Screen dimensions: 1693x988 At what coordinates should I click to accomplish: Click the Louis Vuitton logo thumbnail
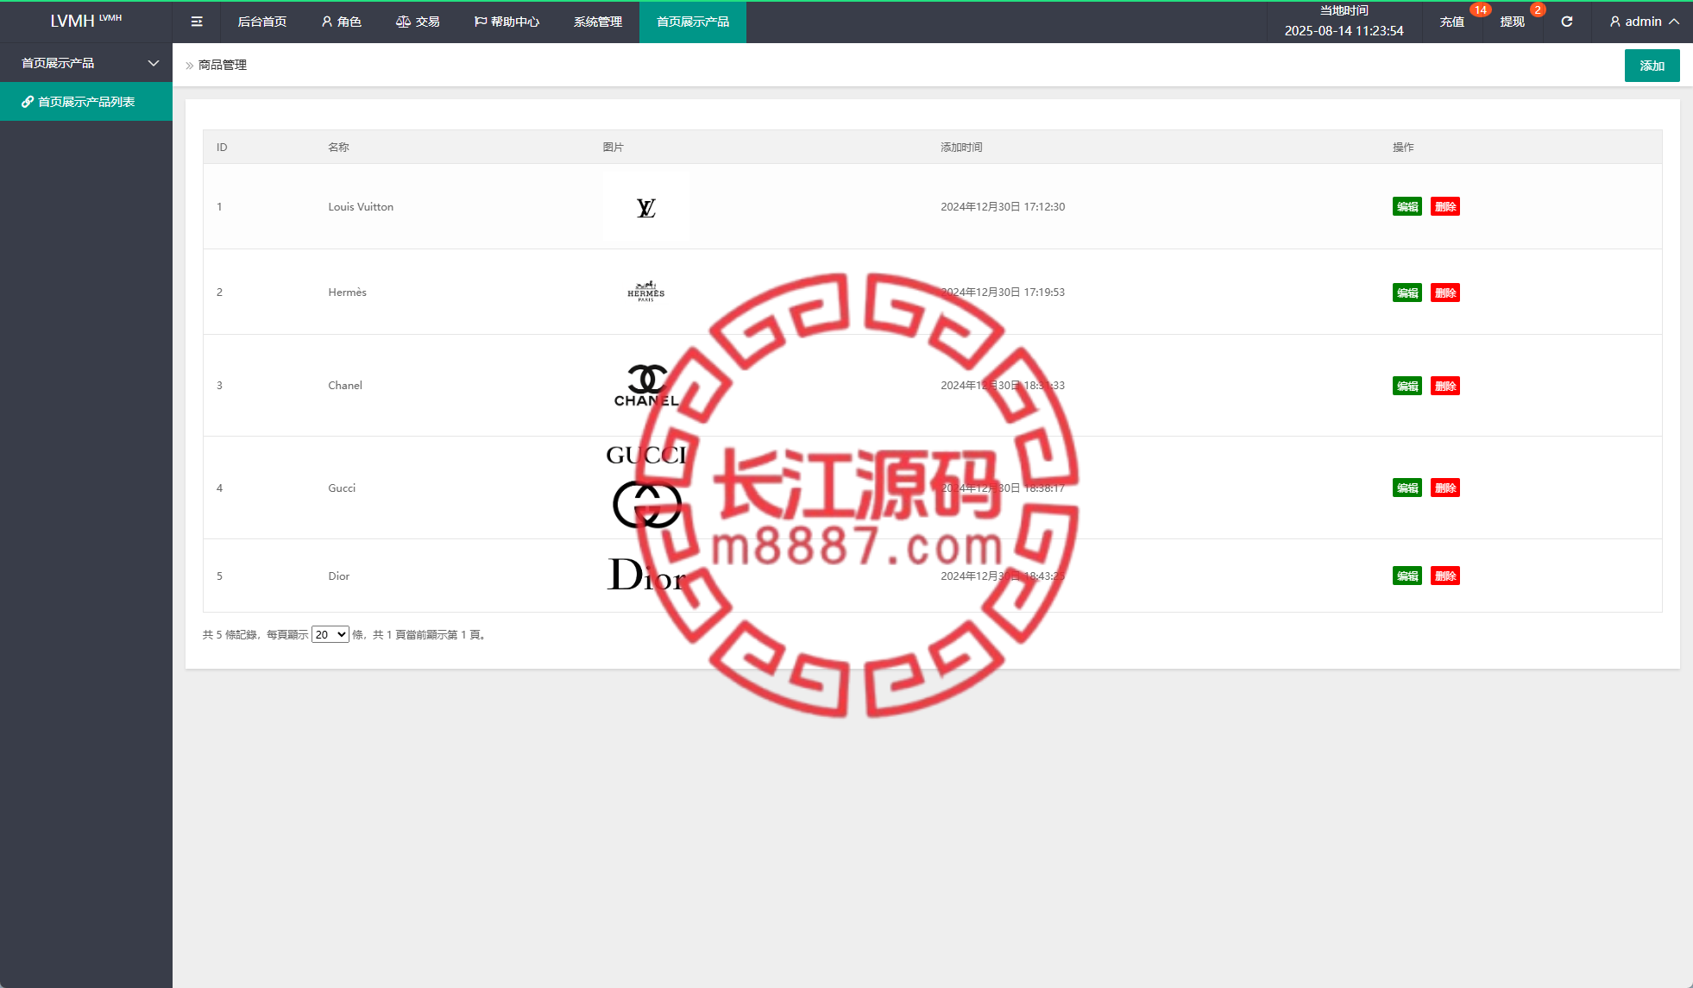tap(646, 207)
